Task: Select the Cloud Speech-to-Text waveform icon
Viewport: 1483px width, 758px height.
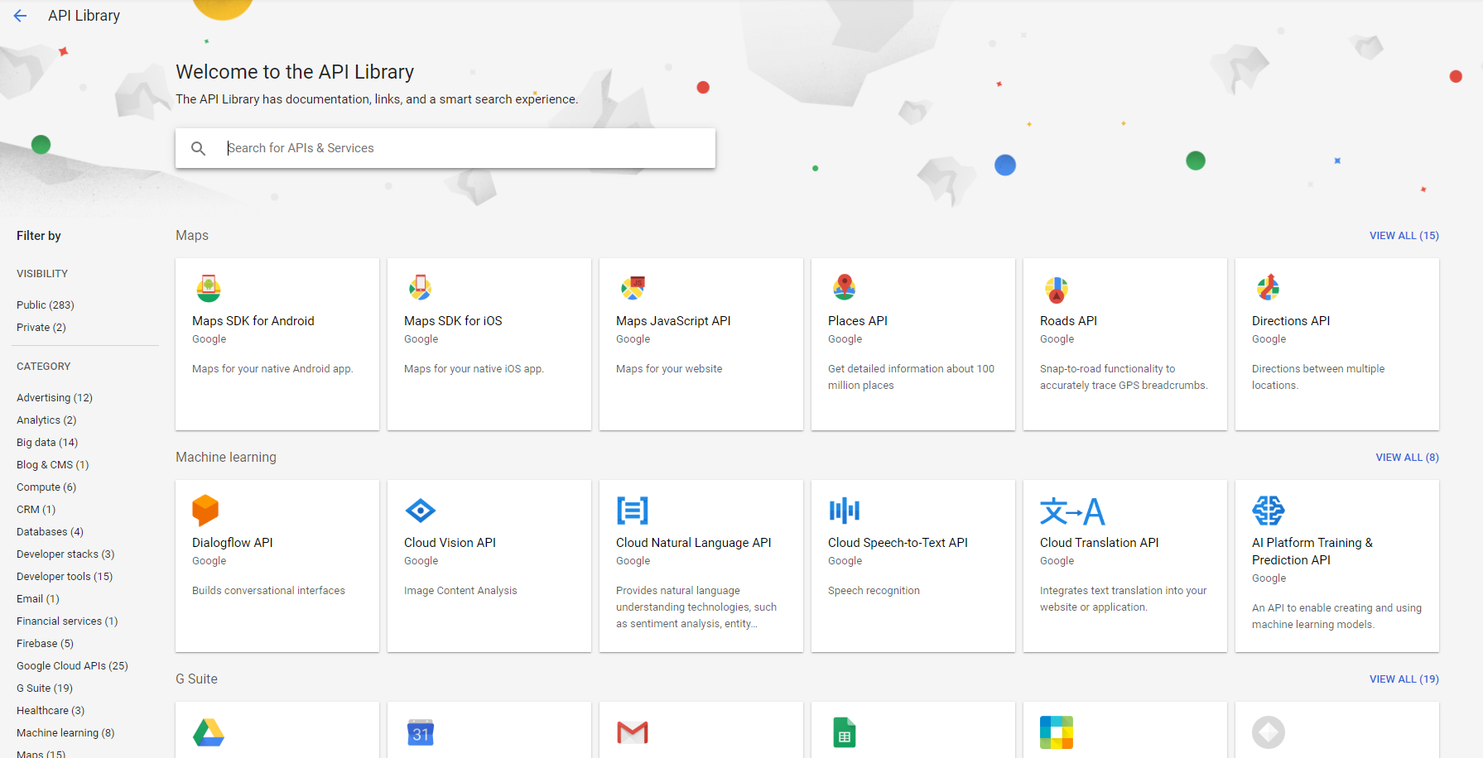Action: pyautogui.click(x=845, y=511)
